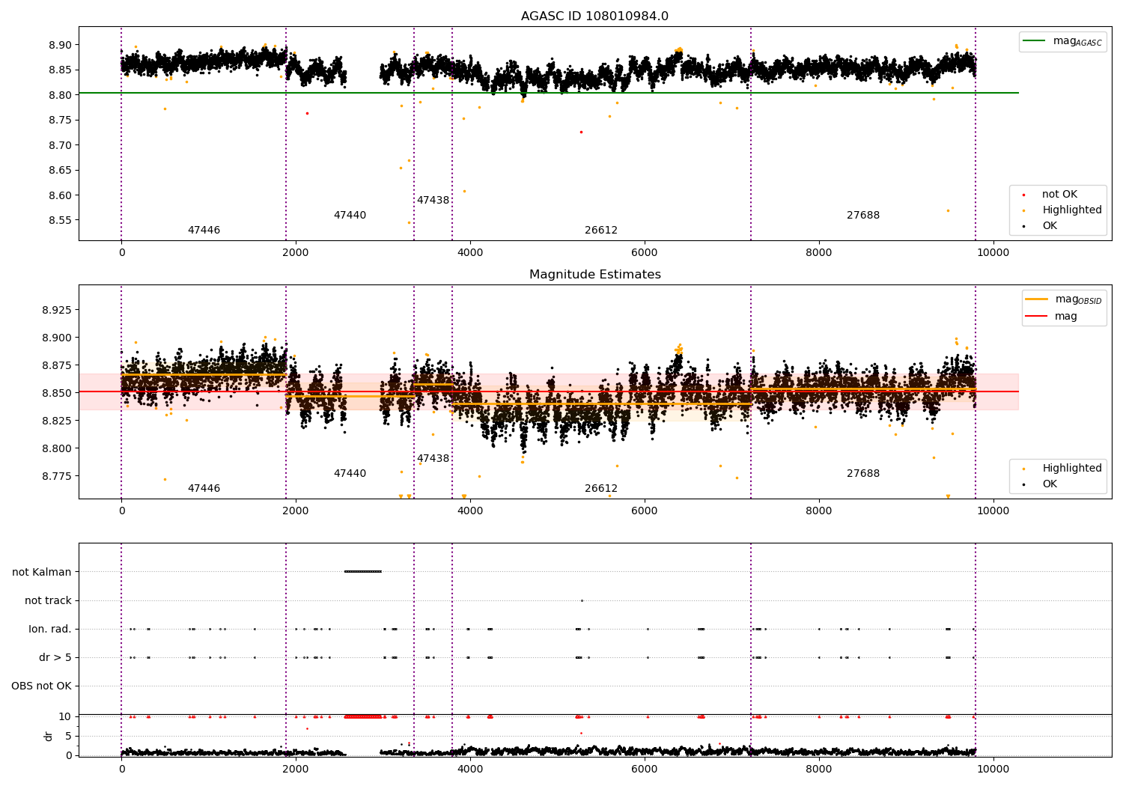Screen dimensions: 1123x786
Task: Click the 'Magnitude Estimates' plot title
Action: pos(594,275)
